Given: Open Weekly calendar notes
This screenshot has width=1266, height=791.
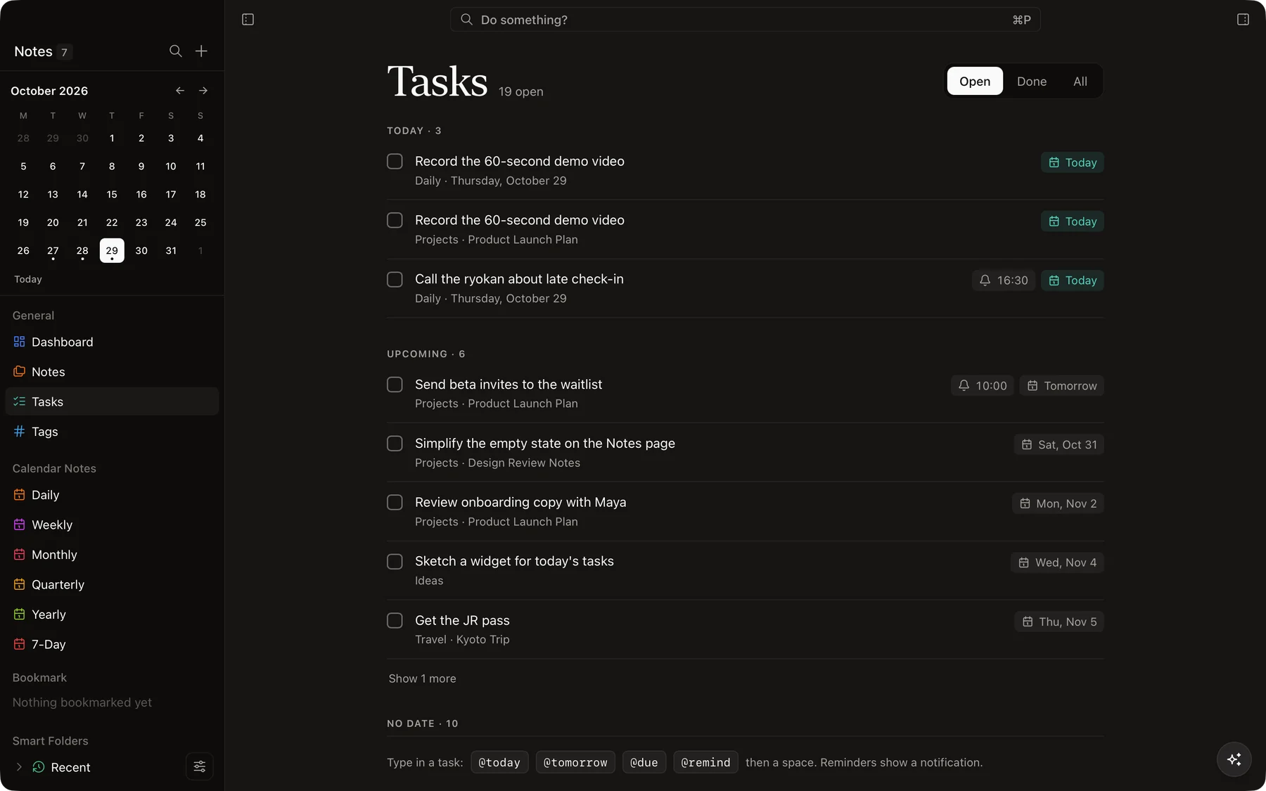Looking at the screenshot, I should coord(112,525).
